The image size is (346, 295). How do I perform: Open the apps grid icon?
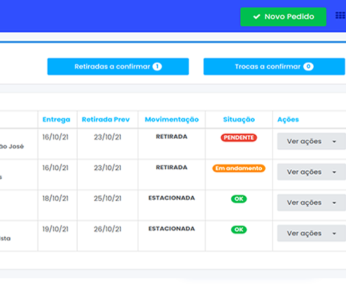click(x=341, y=15)
